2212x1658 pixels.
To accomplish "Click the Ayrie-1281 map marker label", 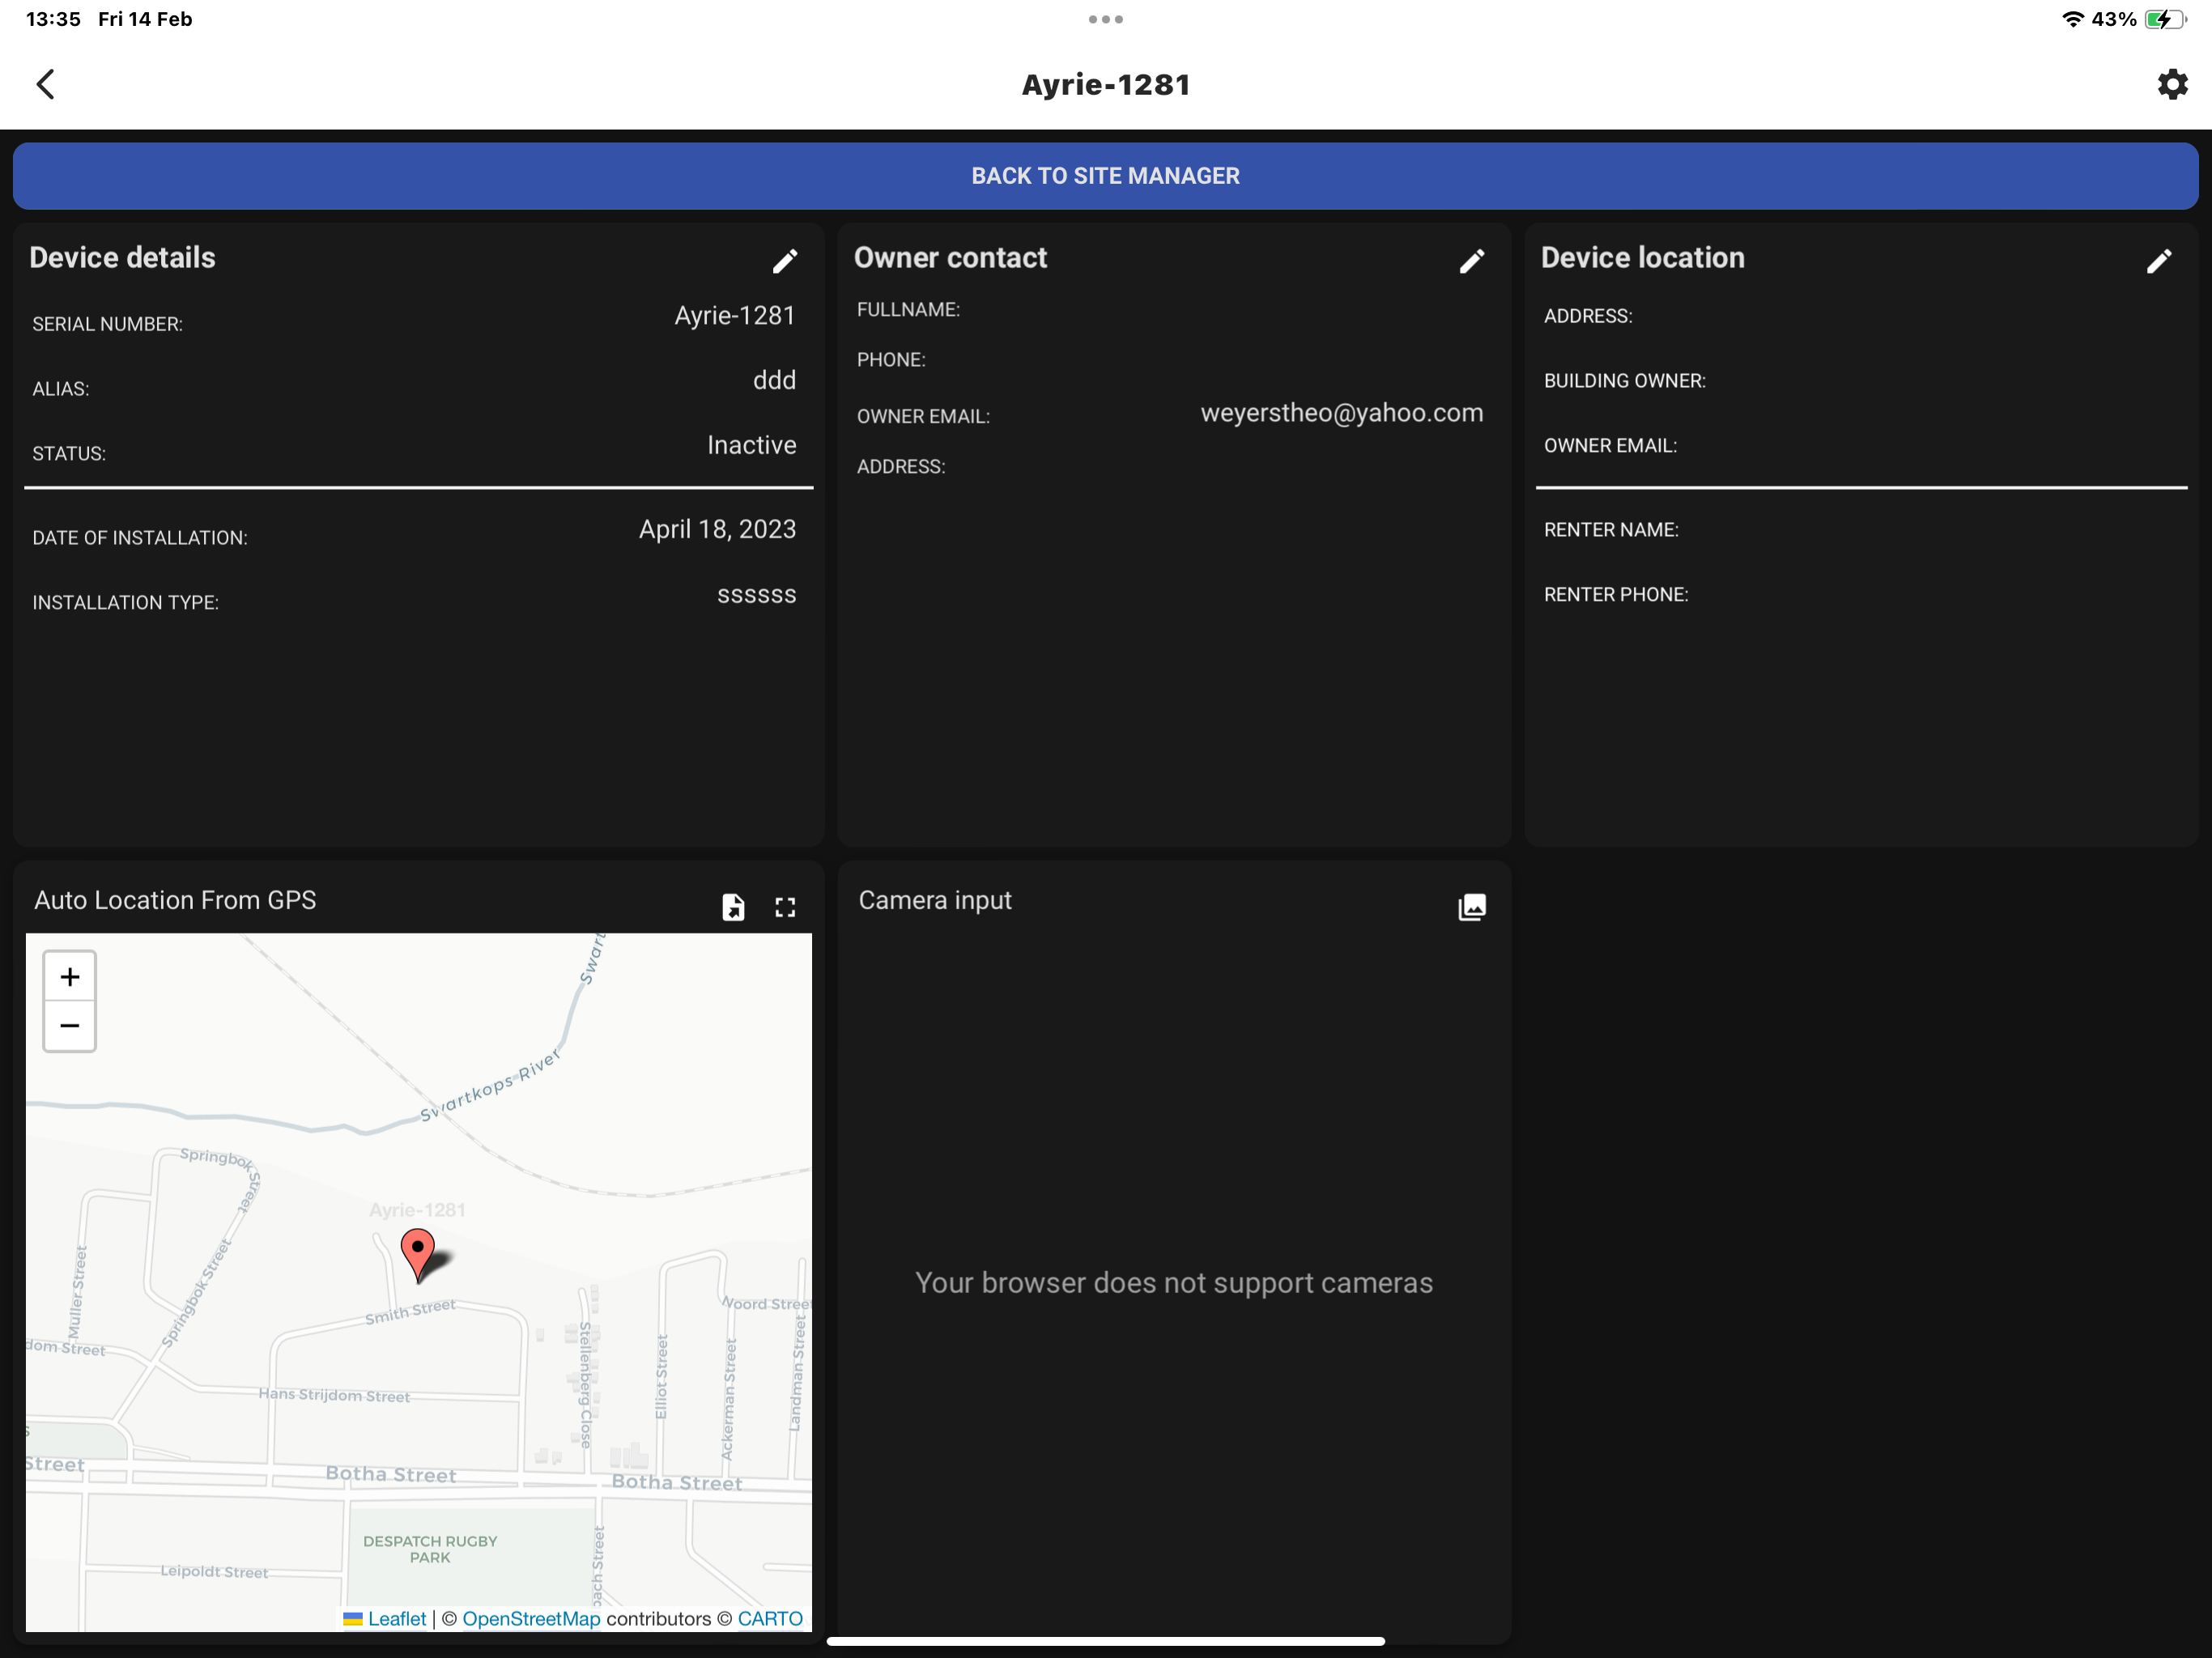I will [x=417, y=1210].
